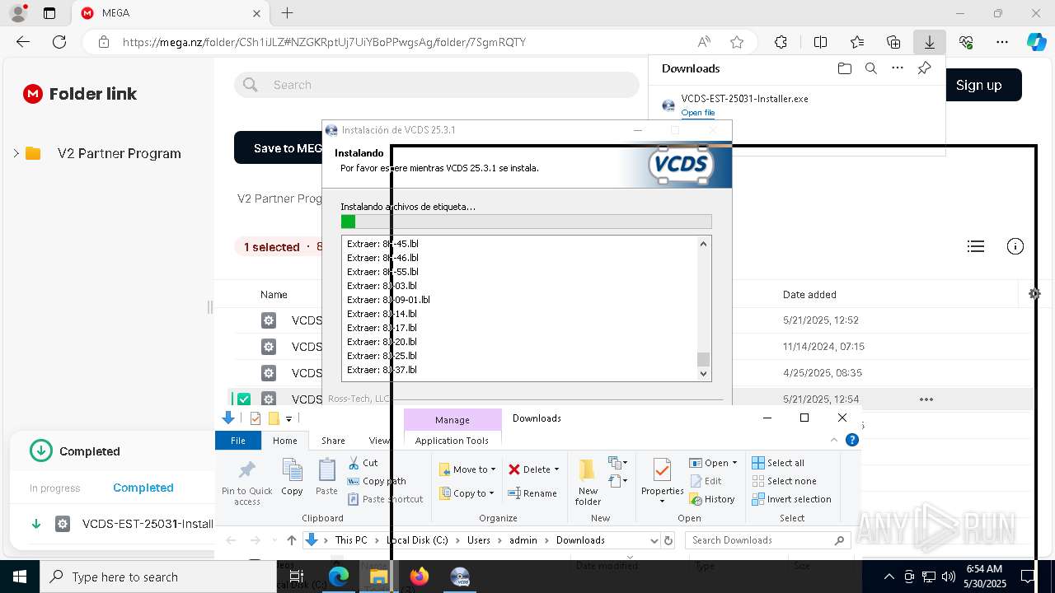Create New folder in Explorer

pyautogui.click(x=588, y=483)
